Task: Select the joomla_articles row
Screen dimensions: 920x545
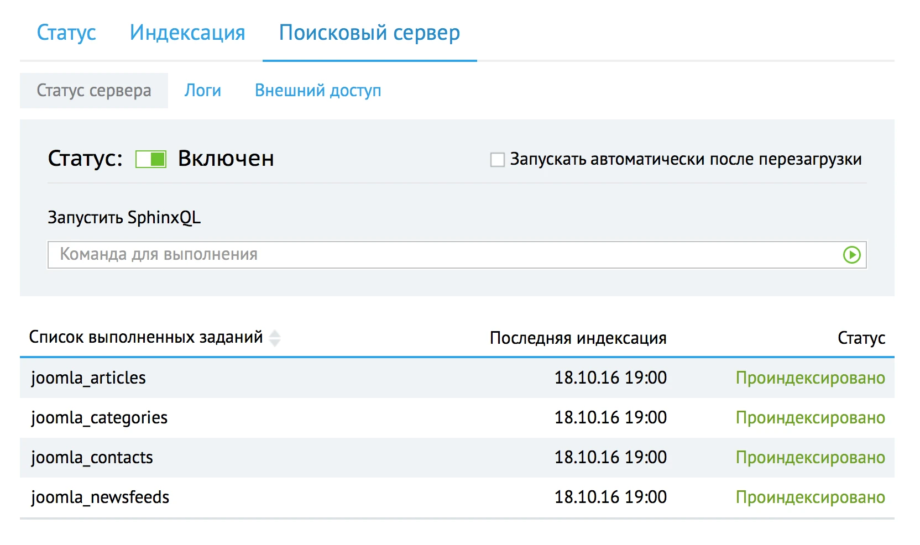Action: click(x=88, y=378)
